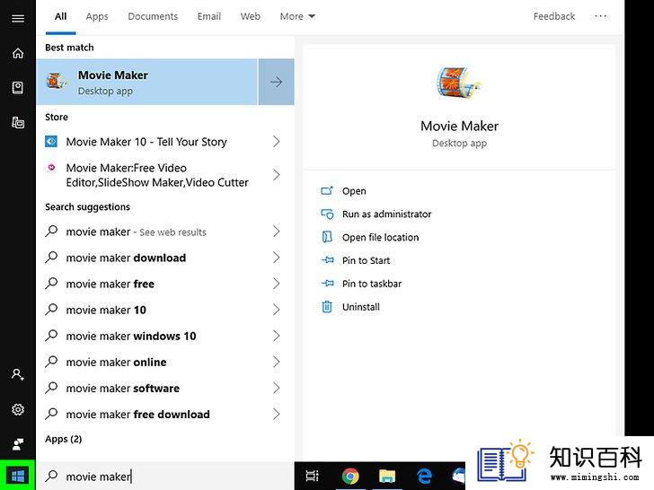Select 'movie maker free download' suggestion
Viewport: 654px width, 490px height.
coord(137,415)
